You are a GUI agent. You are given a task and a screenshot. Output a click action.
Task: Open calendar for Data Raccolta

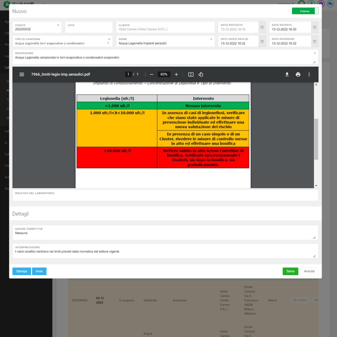pyautogui.click(x=262, y=27)
